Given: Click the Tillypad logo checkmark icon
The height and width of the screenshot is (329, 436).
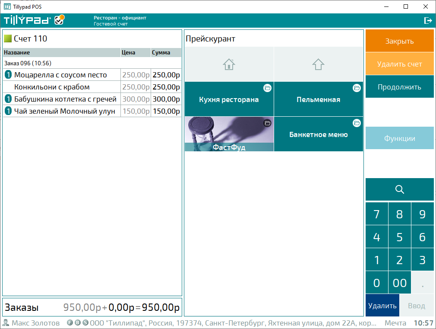Looking at the screenshot, I should click(x=59, y=20).
